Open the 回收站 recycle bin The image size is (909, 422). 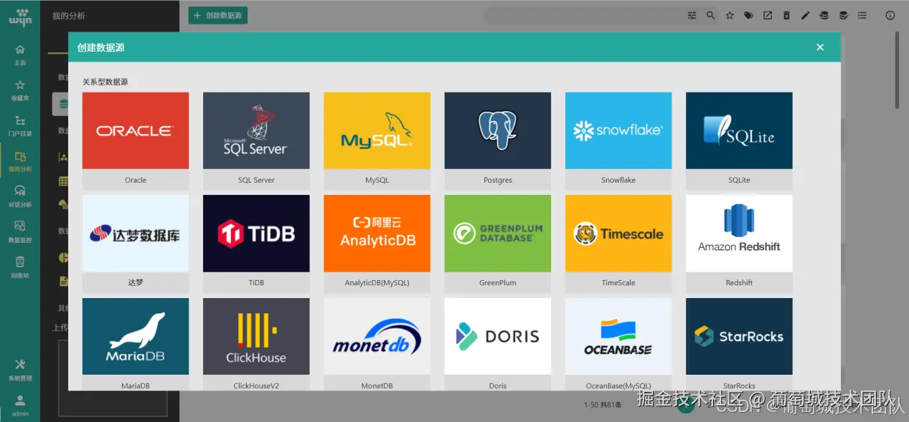(20, 267)
